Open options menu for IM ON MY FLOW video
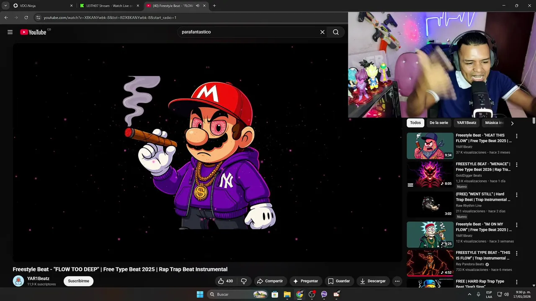The width and height of the screenshot is (536, 301). pos(516,225)
